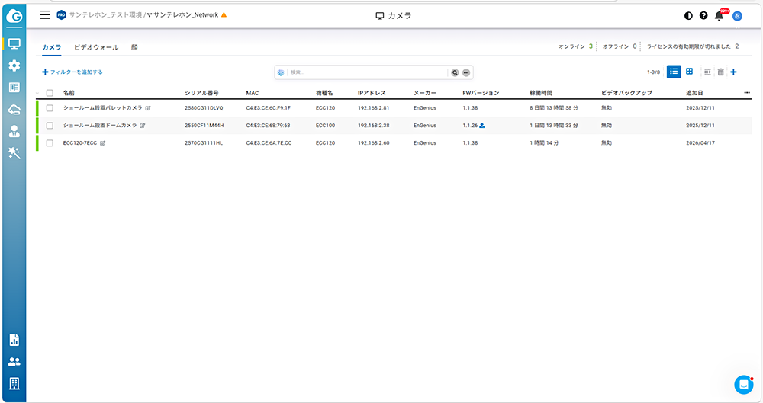763x403 pixels.
Task: Click オフライン 0 status count
Action: pyautogui.click(x=619, y=46)
